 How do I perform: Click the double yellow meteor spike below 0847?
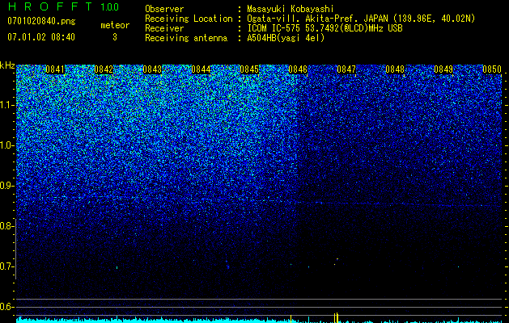pos(336,318)
